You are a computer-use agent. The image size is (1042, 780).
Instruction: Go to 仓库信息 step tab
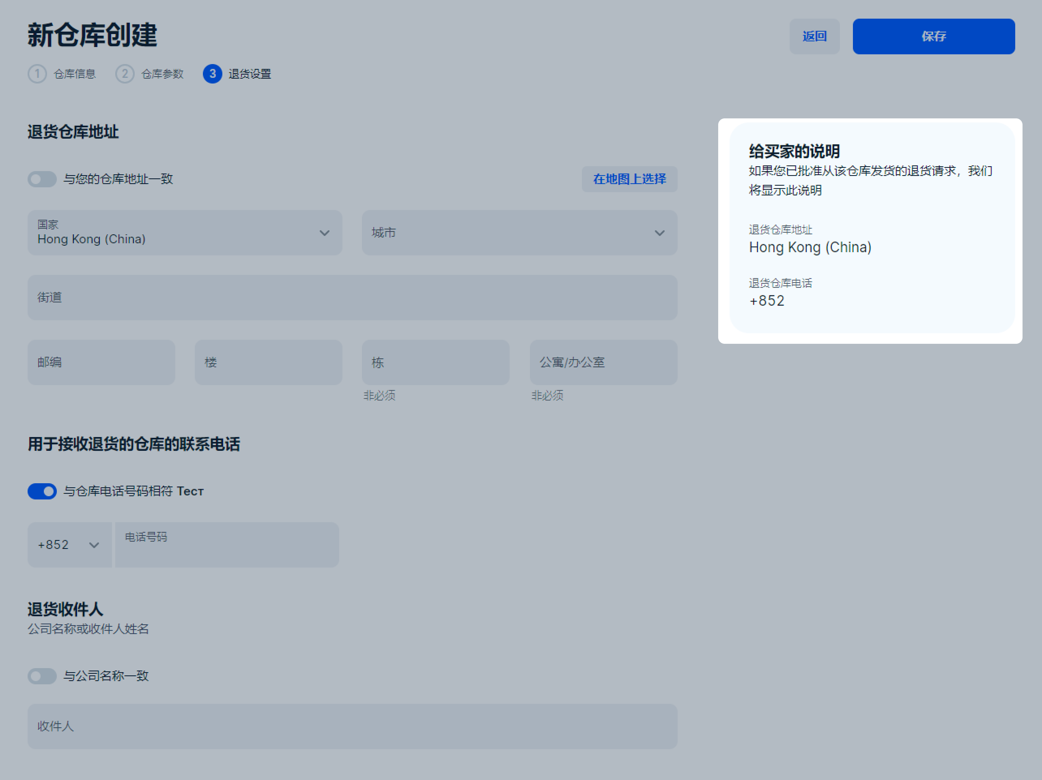point(74,74)
